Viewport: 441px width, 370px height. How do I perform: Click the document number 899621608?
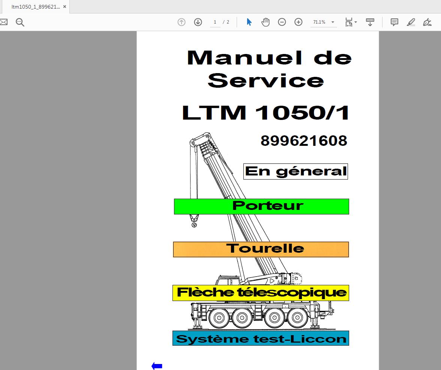point(304,141)
